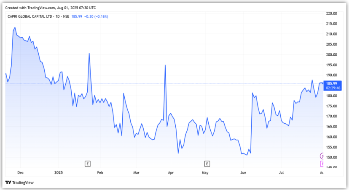Click the Dec label on time axis

tap(20, 173)
